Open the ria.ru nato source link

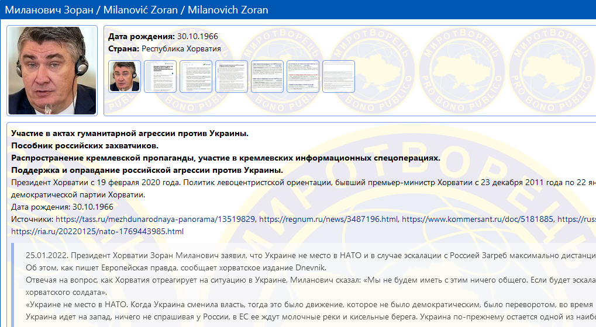point(97,232)
